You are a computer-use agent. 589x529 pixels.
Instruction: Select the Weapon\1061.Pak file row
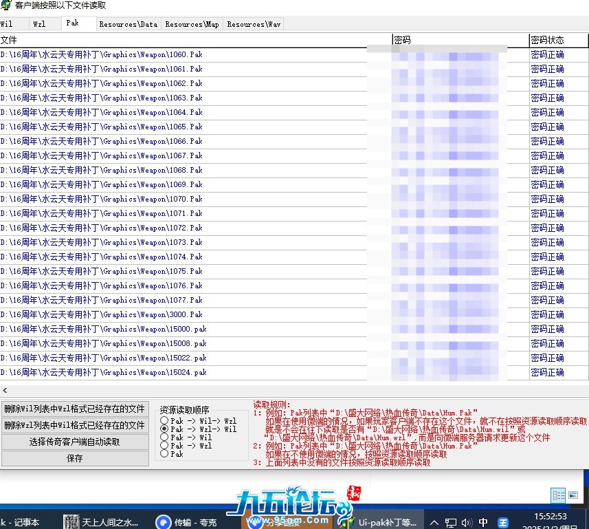coord(294,69)
